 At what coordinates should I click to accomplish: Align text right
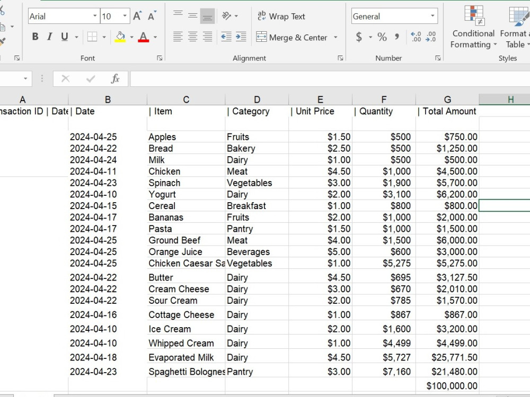click(x=207, y=37)
